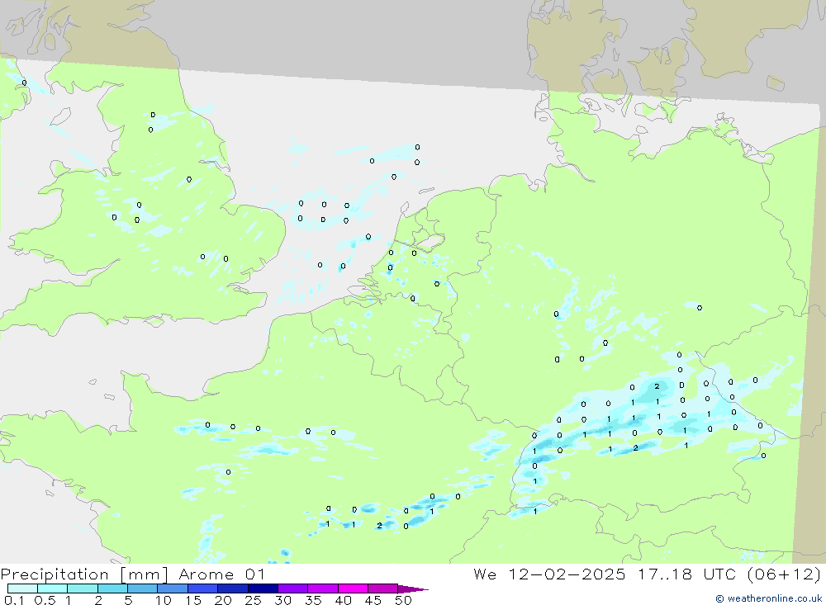
Task: Click the 0.1–0.5 mm legend swatch
Action: point(22,588)
